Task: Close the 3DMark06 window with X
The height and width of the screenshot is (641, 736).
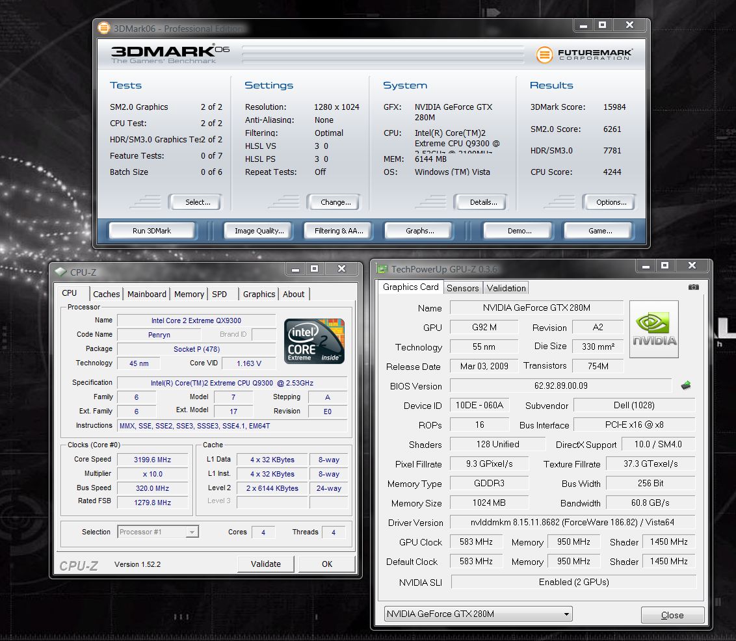Action: 630,25
